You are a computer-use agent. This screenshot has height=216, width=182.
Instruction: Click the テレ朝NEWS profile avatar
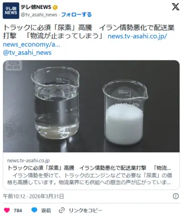point(11,10)
